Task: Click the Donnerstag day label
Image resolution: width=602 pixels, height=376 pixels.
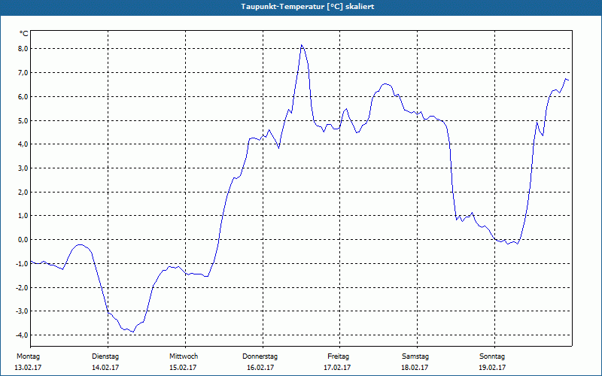Action: pyautogui.click(x=260, y=356)
